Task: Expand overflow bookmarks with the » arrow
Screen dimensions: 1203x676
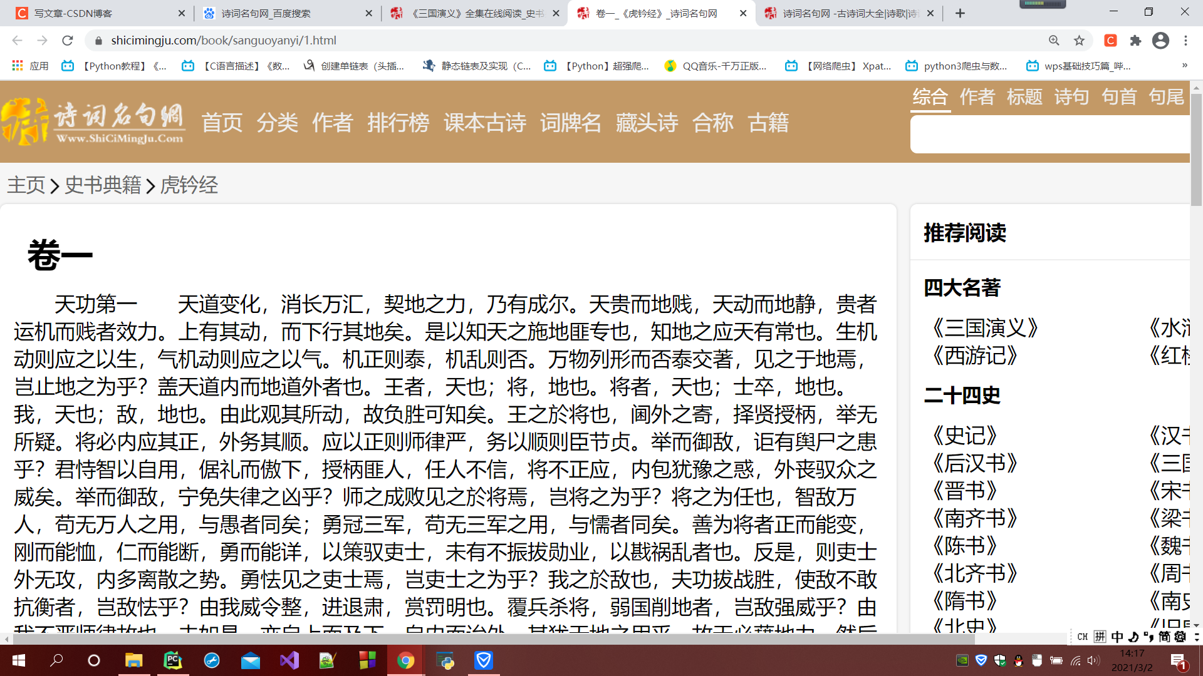Action: point(1185,66)
